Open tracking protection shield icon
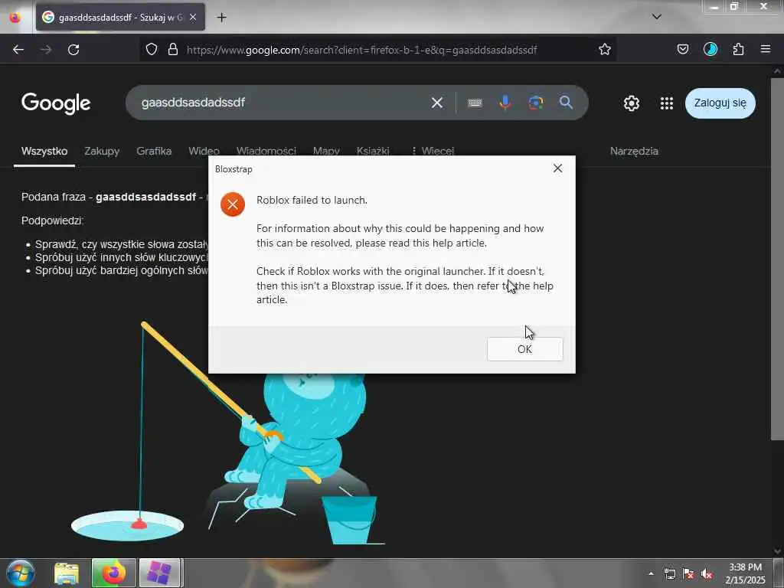The width and height of the screenshot is (784, 588). (x=152, y=49)
